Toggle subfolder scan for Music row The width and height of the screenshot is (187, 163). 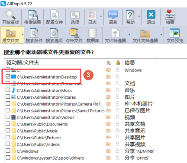108,90
